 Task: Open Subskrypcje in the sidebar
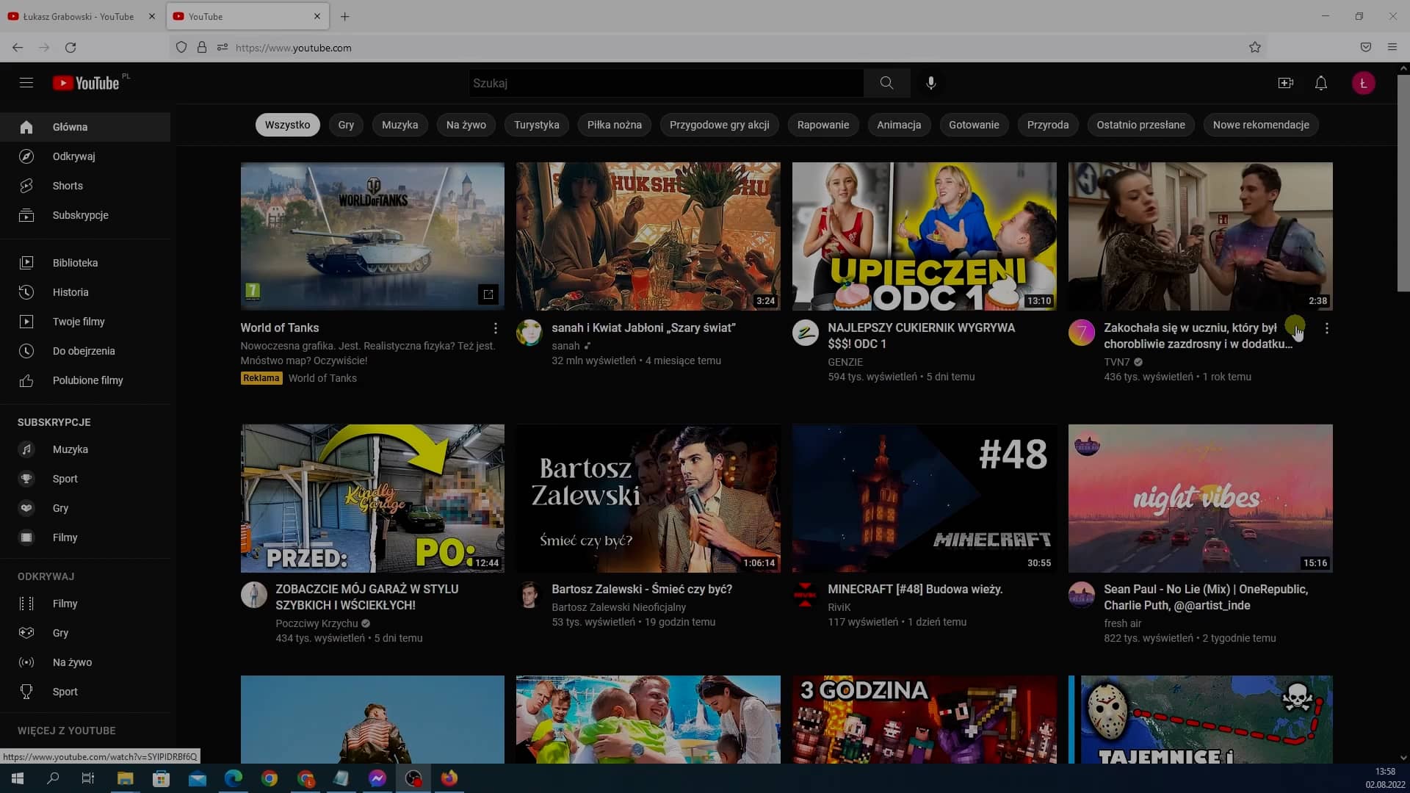coord(80,215)
